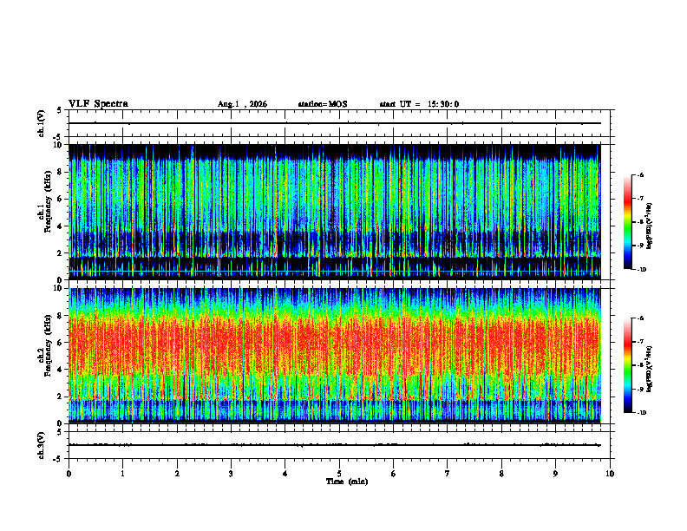This screenshot has height=531, width=687.
Task: Click time axis tick label "4"
Action: [285, 474]
